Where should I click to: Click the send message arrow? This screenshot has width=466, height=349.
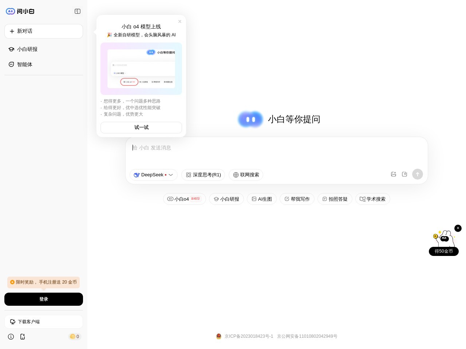pyautogui.click(x=418, y=174)
